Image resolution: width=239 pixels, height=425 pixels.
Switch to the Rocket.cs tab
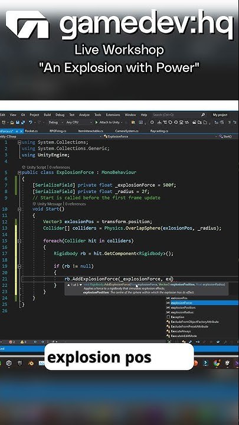pyautogui.click(x=31, y=131)
